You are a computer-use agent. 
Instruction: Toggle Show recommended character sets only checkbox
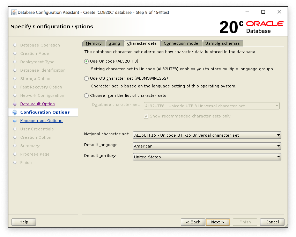[x=146, y=116]
